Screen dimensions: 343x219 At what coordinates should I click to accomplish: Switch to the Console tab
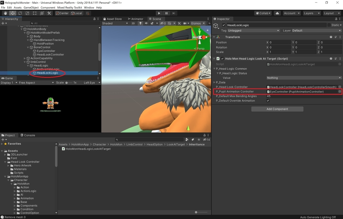point(27,135)
